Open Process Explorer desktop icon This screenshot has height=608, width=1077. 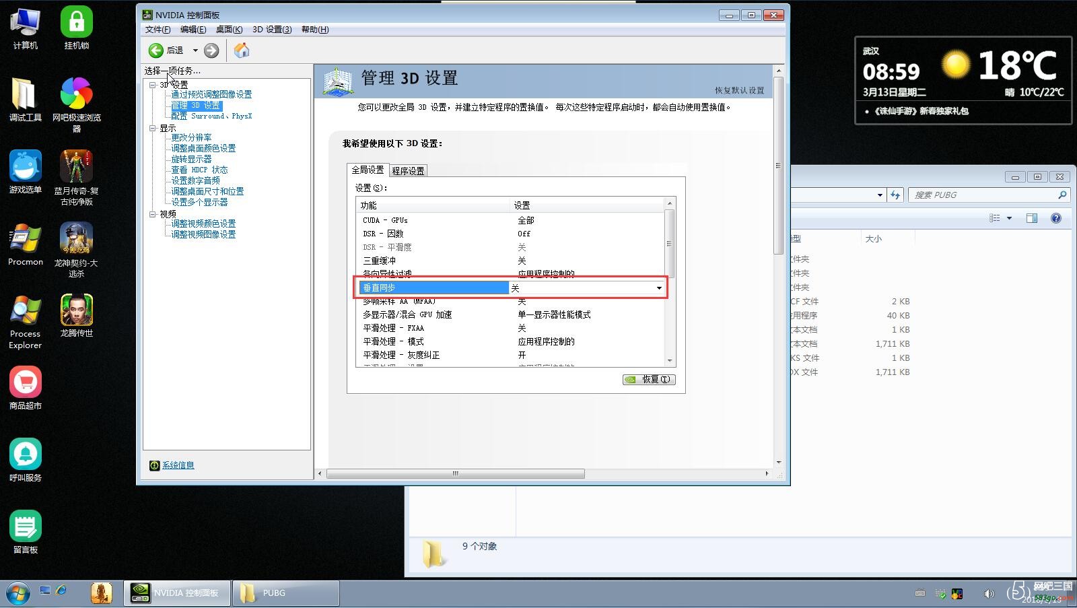tap(26, 322)
